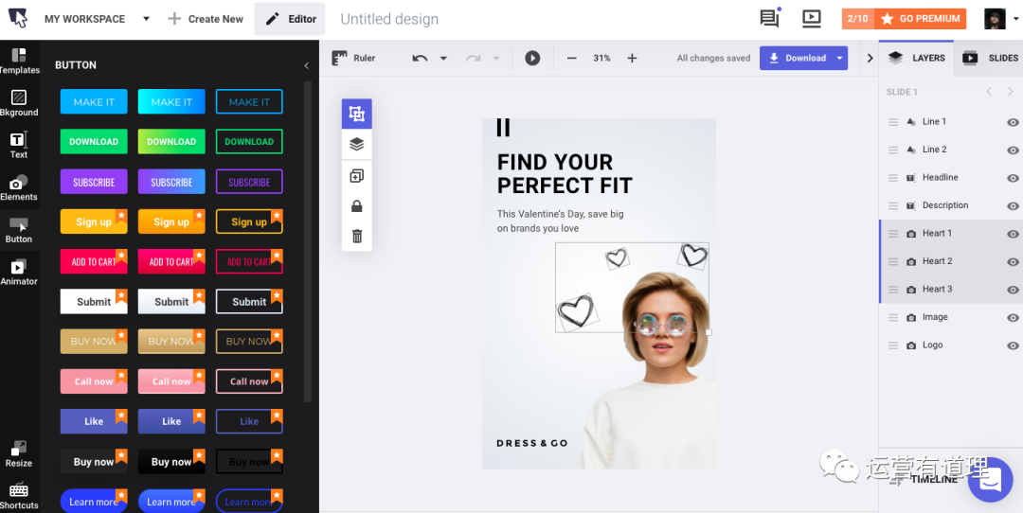1023x513 pixels.
Task: Play the design preview
Action: click(532, 58)
